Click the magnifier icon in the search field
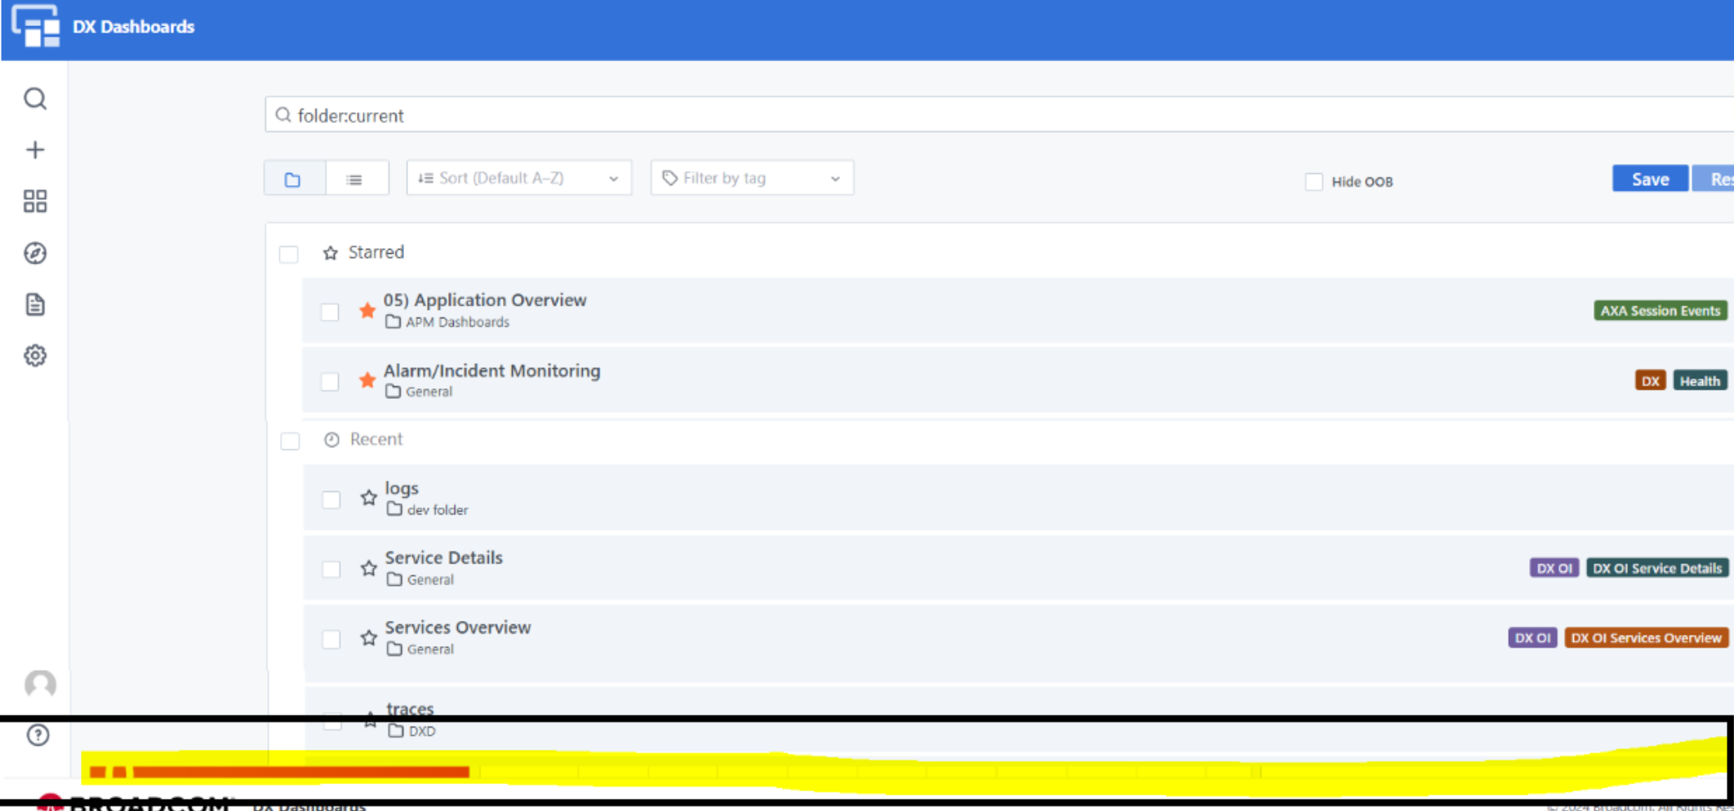This screenshot has width=1734, height=811. [x=283, y=115]
